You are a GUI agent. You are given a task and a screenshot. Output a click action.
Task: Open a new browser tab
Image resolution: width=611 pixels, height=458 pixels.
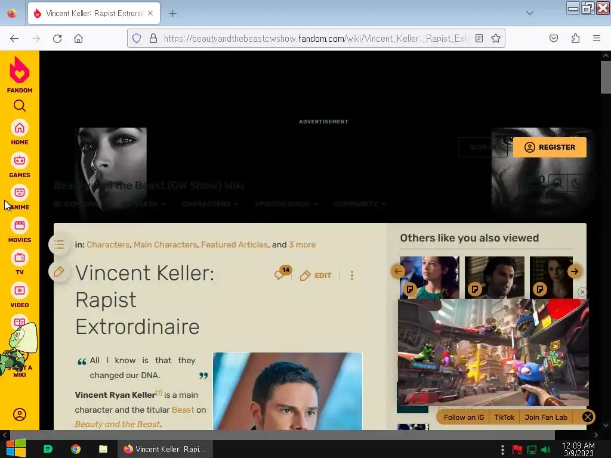(172, 14)
